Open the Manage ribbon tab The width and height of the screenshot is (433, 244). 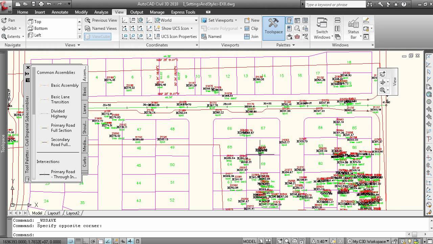157,12
